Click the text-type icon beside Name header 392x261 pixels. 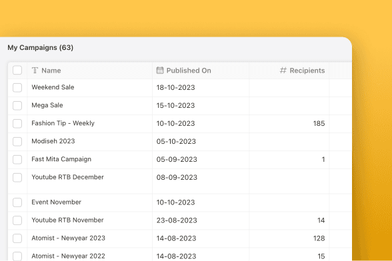(35, 71)
